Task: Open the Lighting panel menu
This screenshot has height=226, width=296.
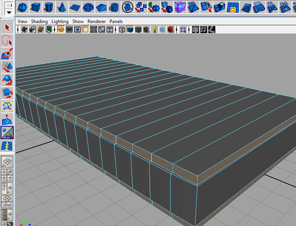Action: tap(60, 22)
